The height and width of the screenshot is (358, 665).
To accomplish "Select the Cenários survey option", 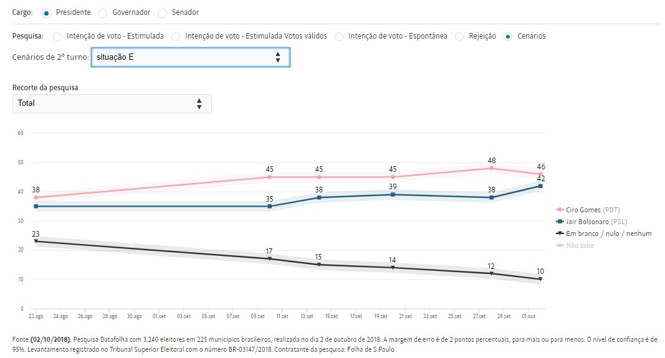I will click(x=509, y=37).
